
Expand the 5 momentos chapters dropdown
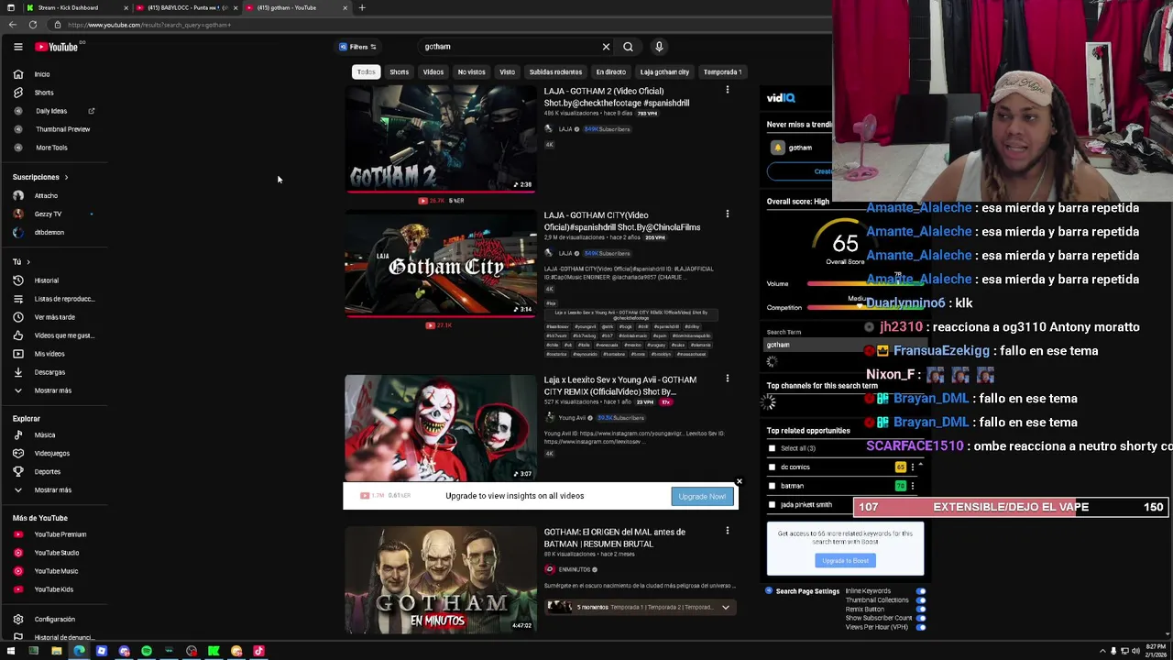pos(725,607)
